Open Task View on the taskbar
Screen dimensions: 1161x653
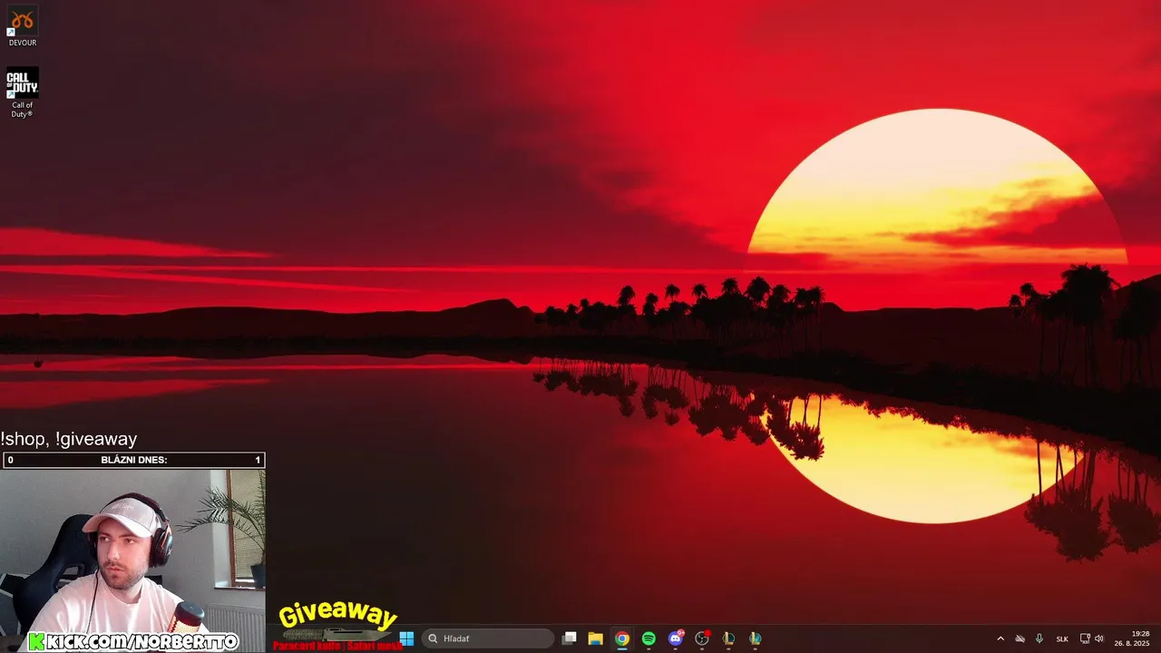click(x=569, y=638)
